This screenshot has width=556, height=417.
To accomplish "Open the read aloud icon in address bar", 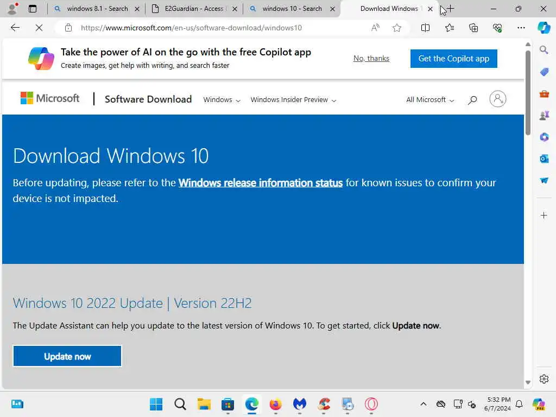I will click(x=375, y=28).
